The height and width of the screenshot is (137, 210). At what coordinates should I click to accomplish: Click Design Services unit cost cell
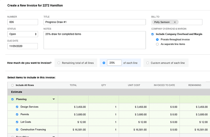134,107
